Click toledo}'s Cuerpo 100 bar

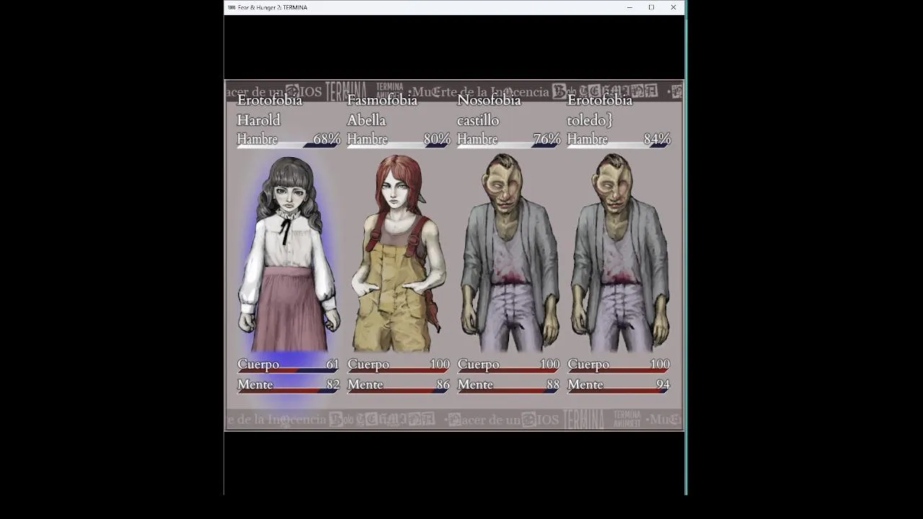[619, 365]
